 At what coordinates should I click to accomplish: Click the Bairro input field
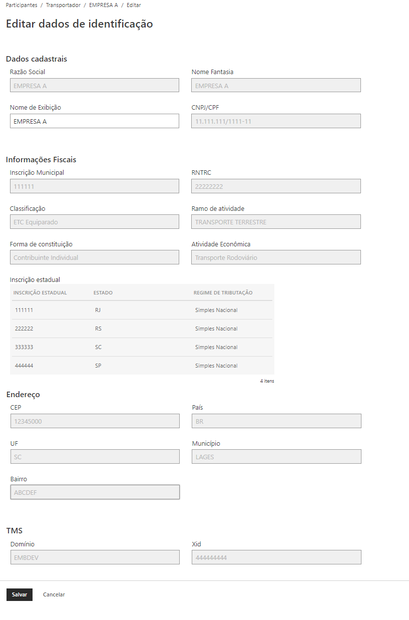[95, 492]
